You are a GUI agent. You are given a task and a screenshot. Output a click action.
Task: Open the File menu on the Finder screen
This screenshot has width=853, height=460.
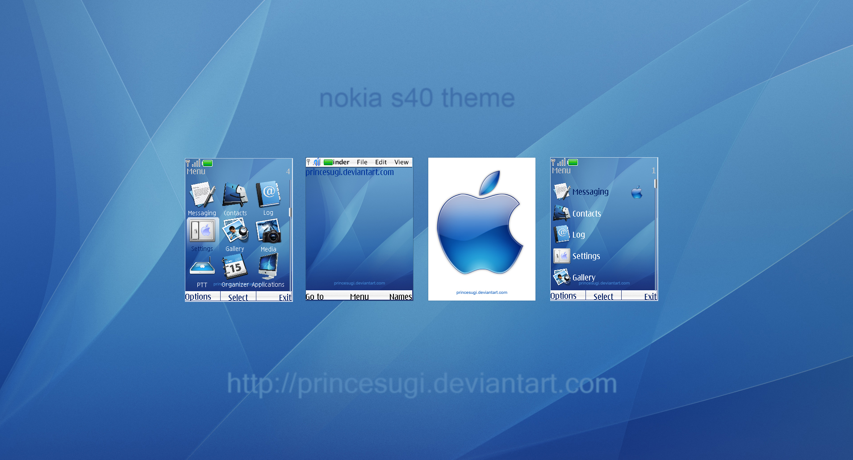pos(362,162)
